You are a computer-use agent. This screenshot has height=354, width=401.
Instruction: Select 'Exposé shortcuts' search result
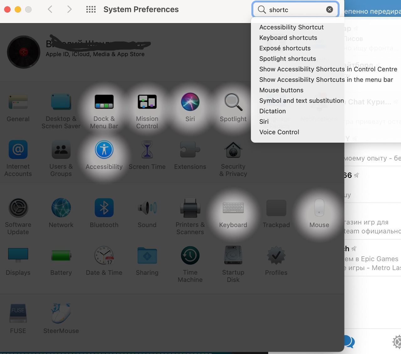(285, 48)
